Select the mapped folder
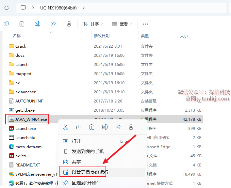231x188 pixels. [20, 74]
